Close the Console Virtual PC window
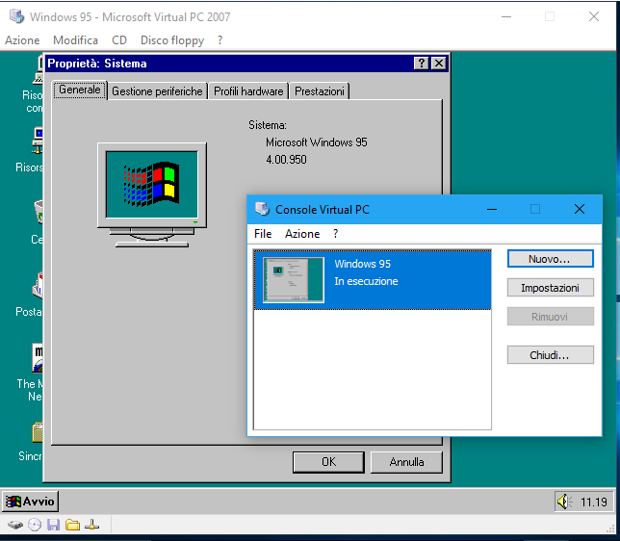The image size is (620, 541). (580, 209)
